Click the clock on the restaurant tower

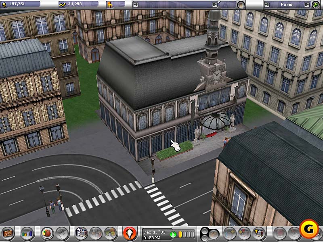216,75
